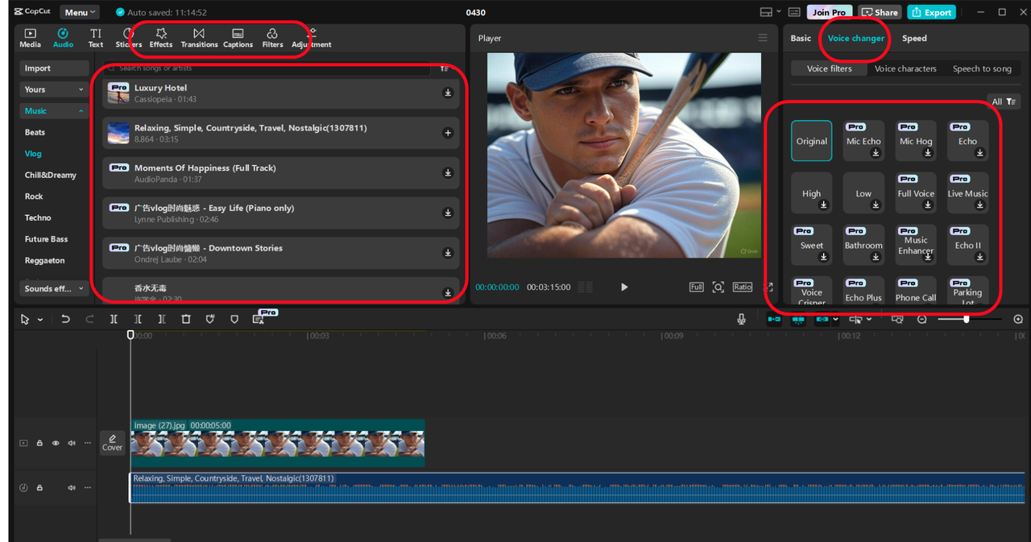The width and height of the screenshot is (1031, 542).
Task: Click the Share button
Action: point(880,12)
